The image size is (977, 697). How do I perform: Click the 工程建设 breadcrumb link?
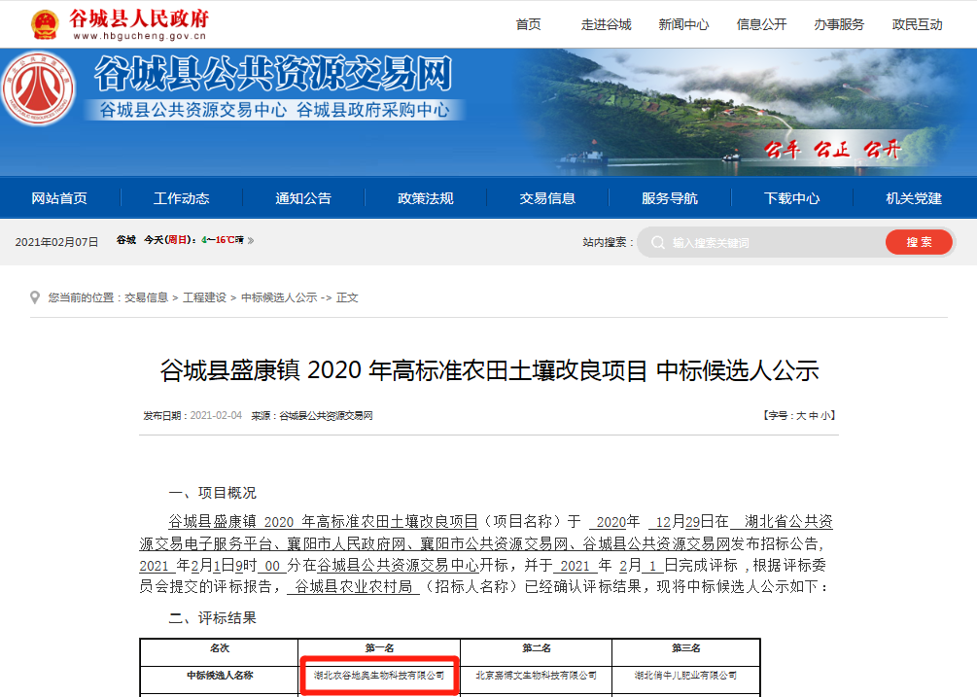pos(204,297)
